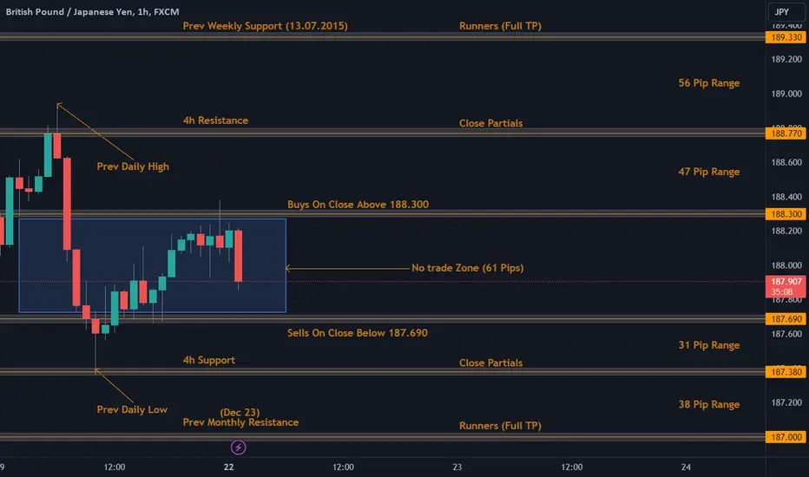This screenshot has height=477, width=809.
Task: Select the No trade Zone rectangle
Action: 152,265
